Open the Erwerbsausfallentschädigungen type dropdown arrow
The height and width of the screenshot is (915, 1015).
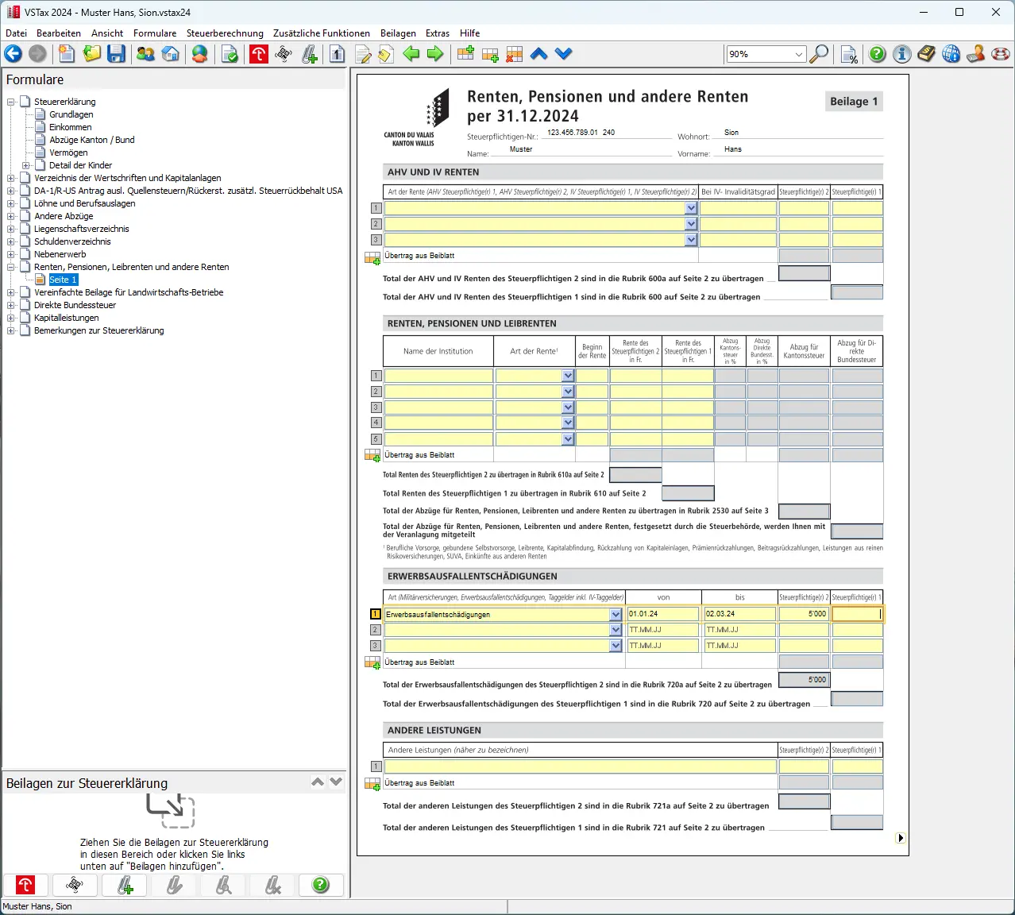pyautogui.click(x=616, y=614)
